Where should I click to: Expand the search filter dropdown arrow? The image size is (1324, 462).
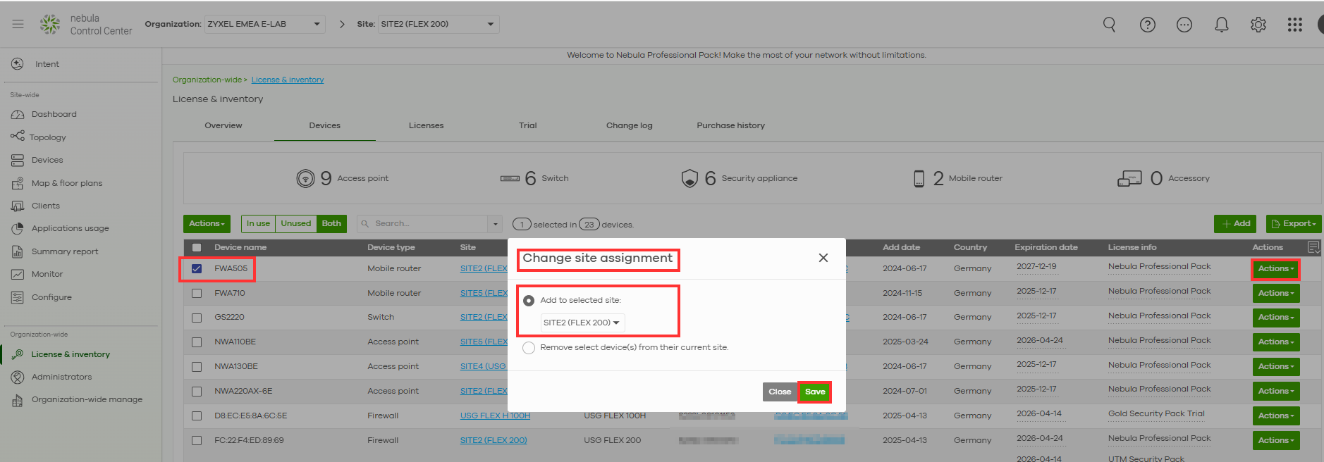496,224
